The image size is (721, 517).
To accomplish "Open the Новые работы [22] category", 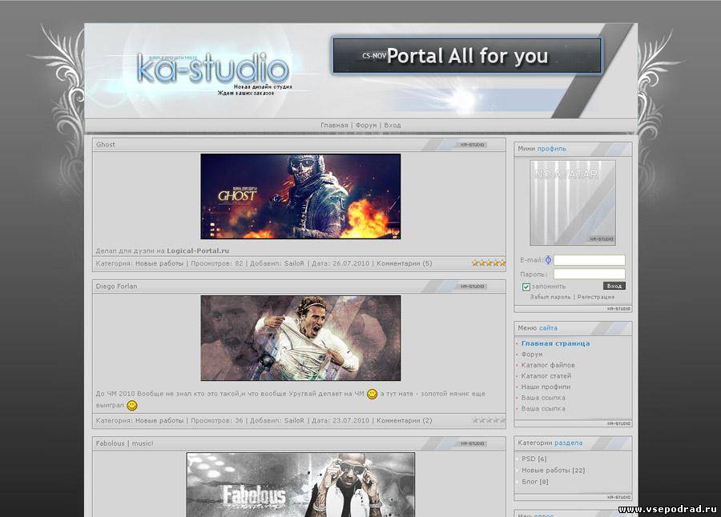I will click(x=553, y=470).
